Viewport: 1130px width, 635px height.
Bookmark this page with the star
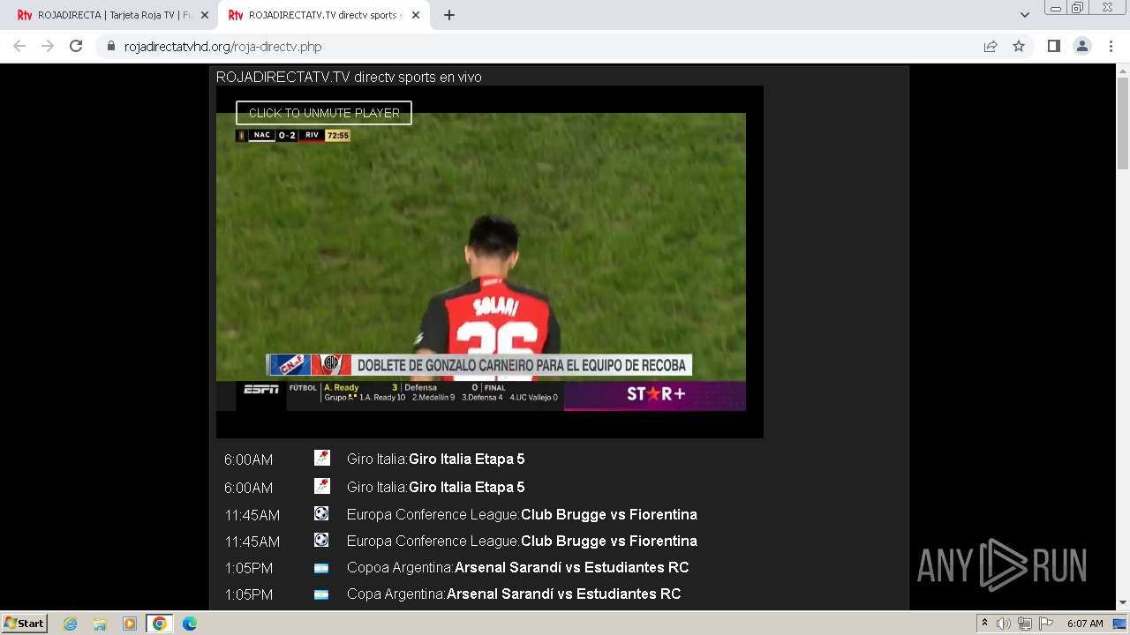click(1019, 46)
